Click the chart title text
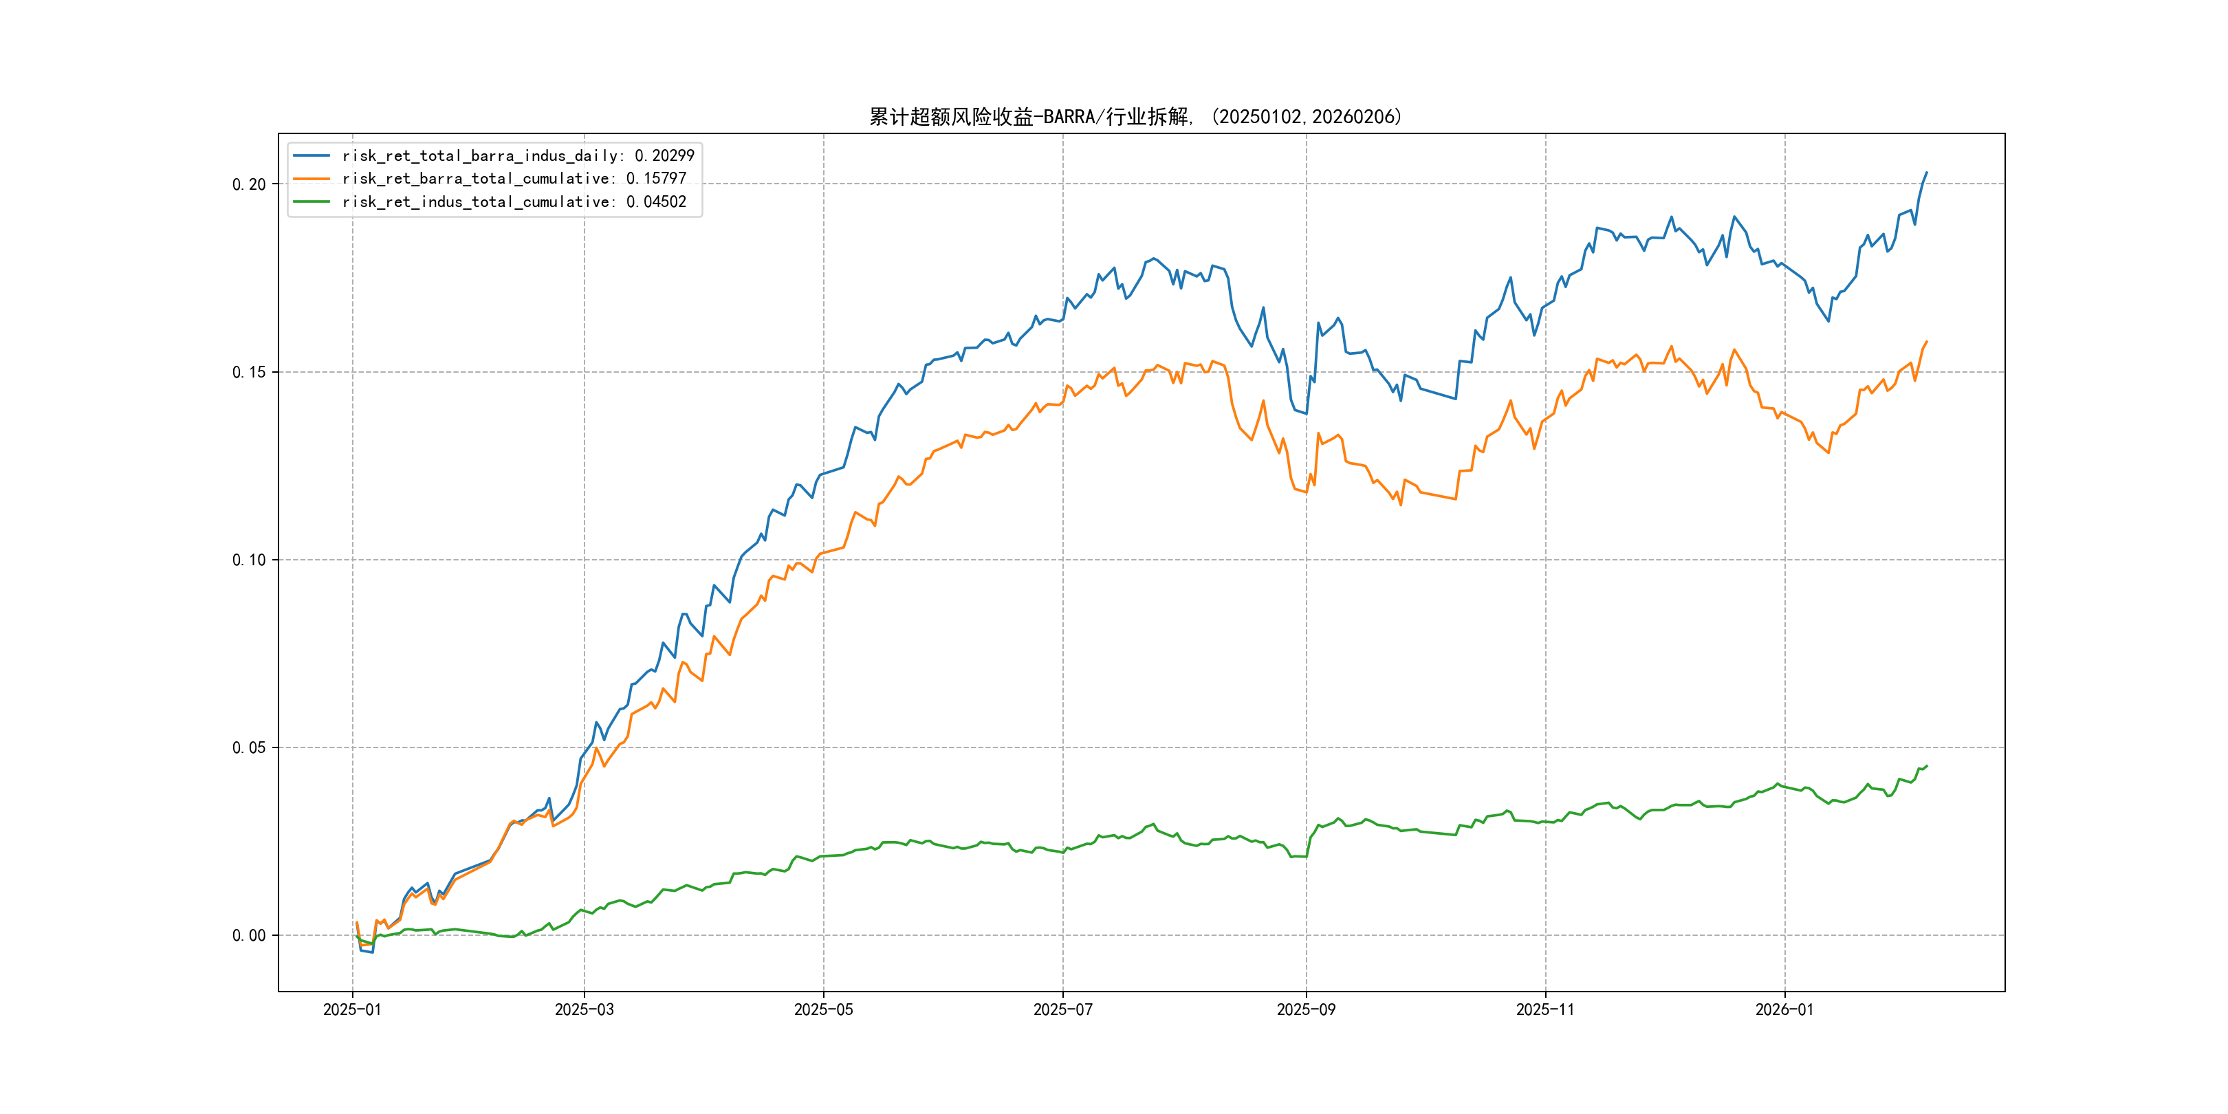This screenshot has height=1114, width=2228. tap(1135, 117)
